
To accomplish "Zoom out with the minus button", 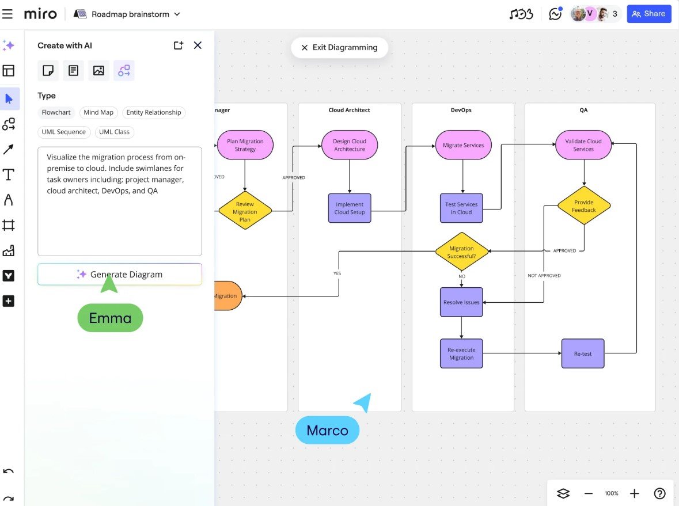I will click(588, 493).
